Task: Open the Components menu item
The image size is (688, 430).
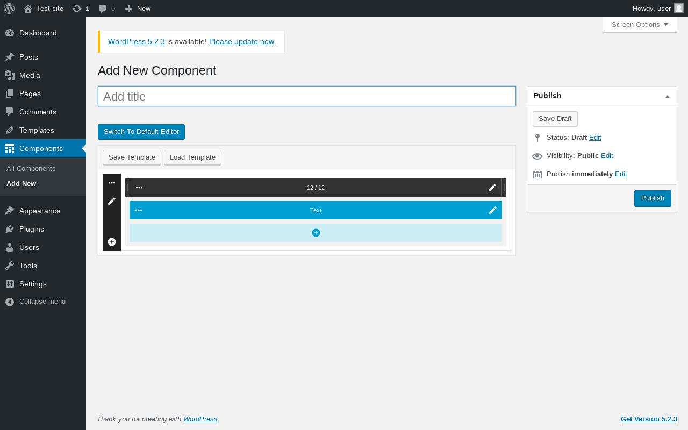Action: [x=43, y=148]
